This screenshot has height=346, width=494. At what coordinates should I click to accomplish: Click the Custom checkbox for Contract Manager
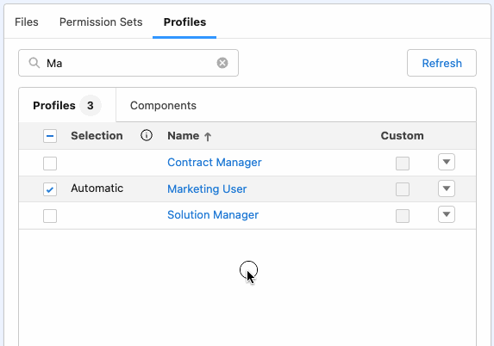[x=403, y=164]
